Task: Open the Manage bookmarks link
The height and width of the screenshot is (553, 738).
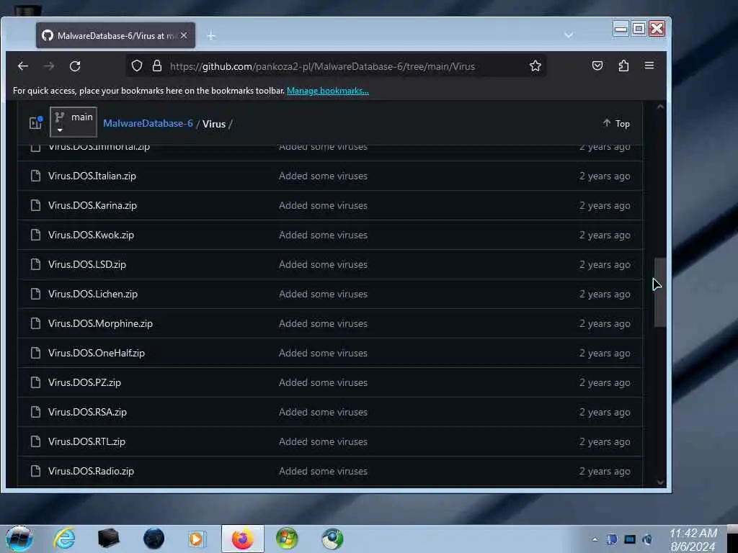Action: tap(328, 91)
